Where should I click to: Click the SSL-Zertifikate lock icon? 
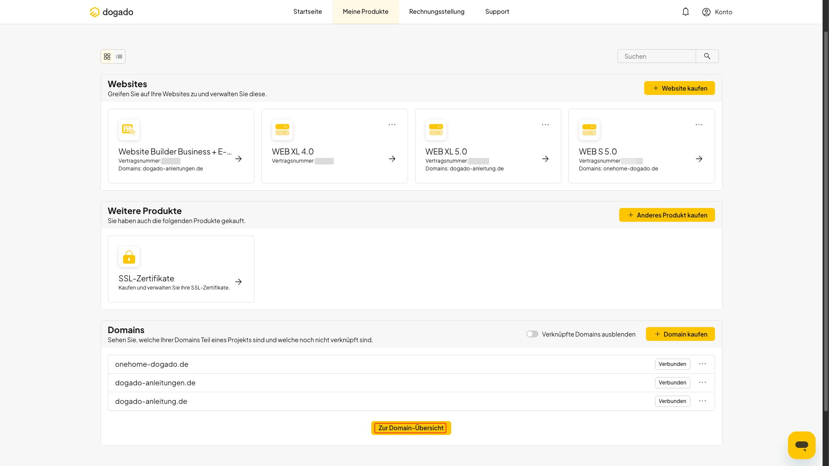pyautogui.click(x=129, y=257)
